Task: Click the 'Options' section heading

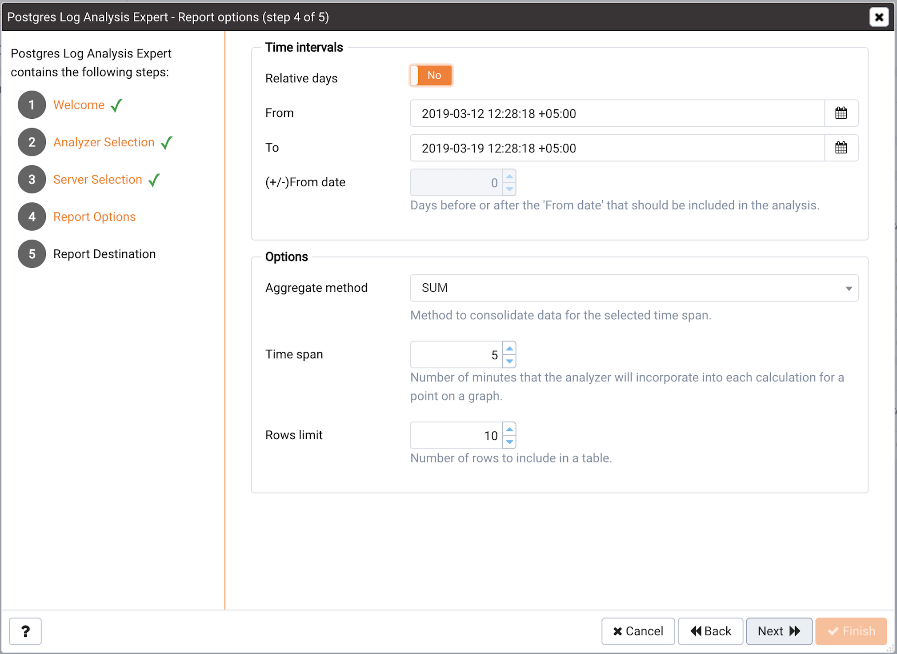Action: point(287,257)
